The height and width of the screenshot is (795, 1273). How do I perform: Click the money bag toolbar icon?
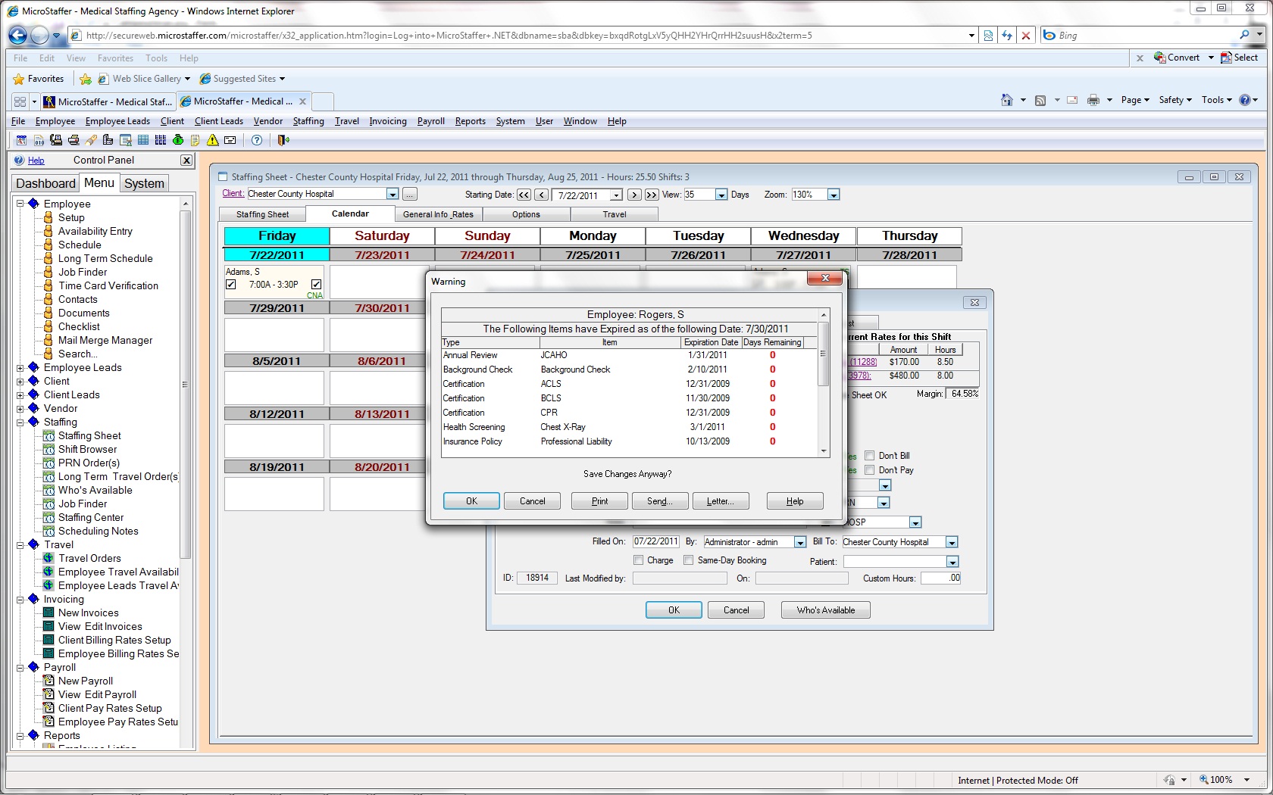(178, 140)
